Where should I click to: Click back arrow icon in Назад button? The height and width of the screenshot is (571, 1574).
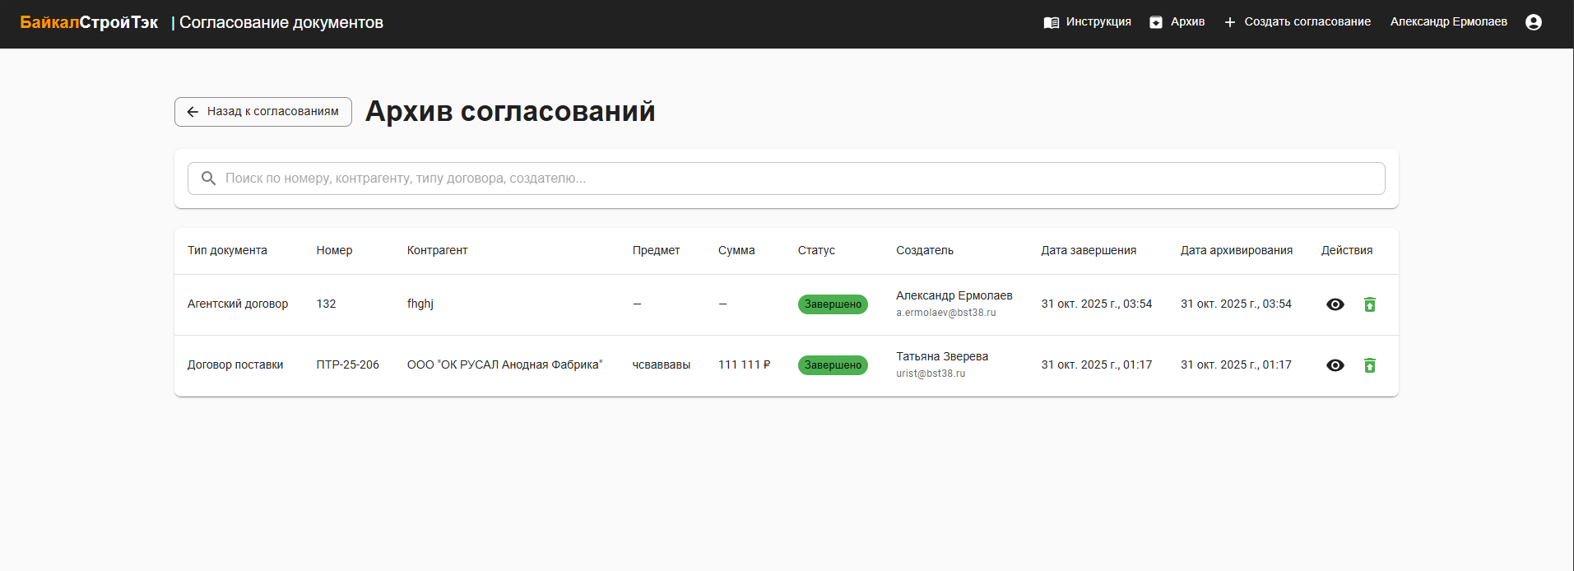coord(193,112)
